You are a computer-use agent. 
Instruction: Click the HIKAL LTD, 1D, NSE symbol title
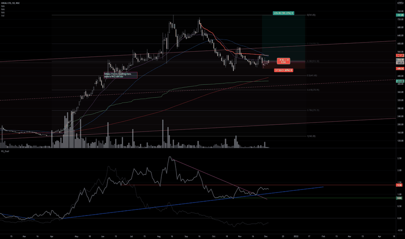coord(10,3)
